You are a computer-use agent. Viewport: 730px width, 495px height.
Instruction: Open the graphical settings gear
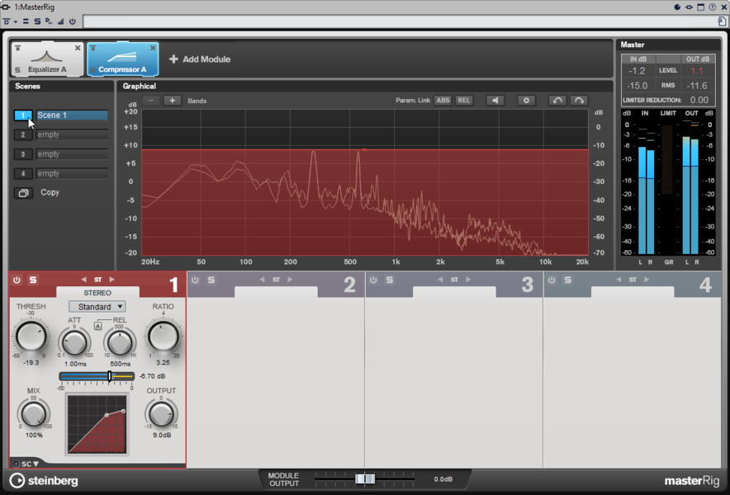[526, 101]
